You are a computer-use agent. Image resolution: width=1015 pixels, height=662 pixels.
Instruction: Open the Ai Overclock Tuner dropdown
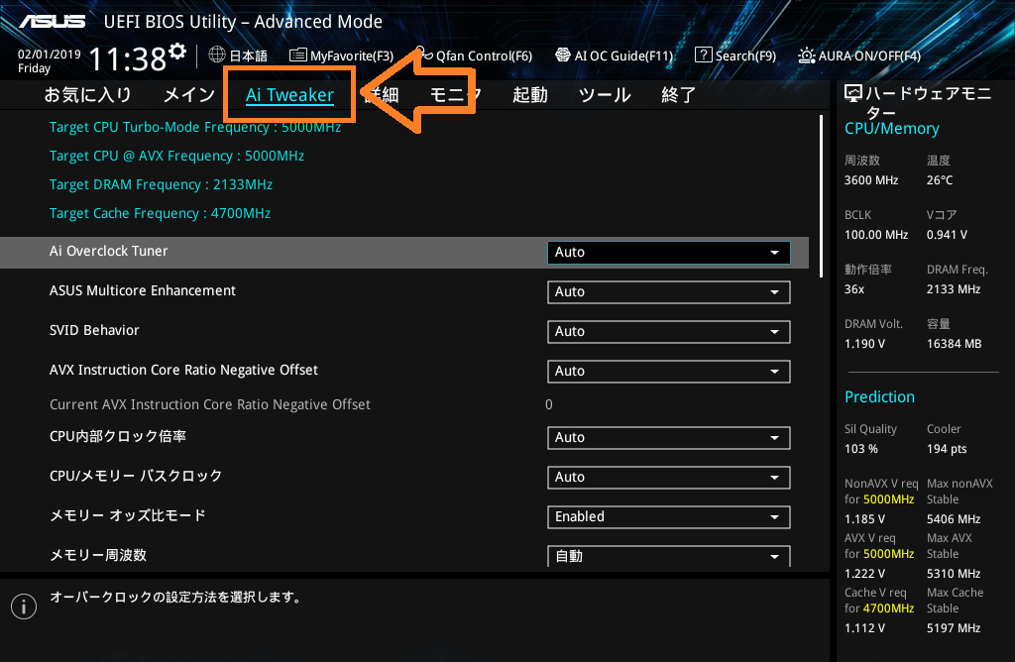point(669,253)
